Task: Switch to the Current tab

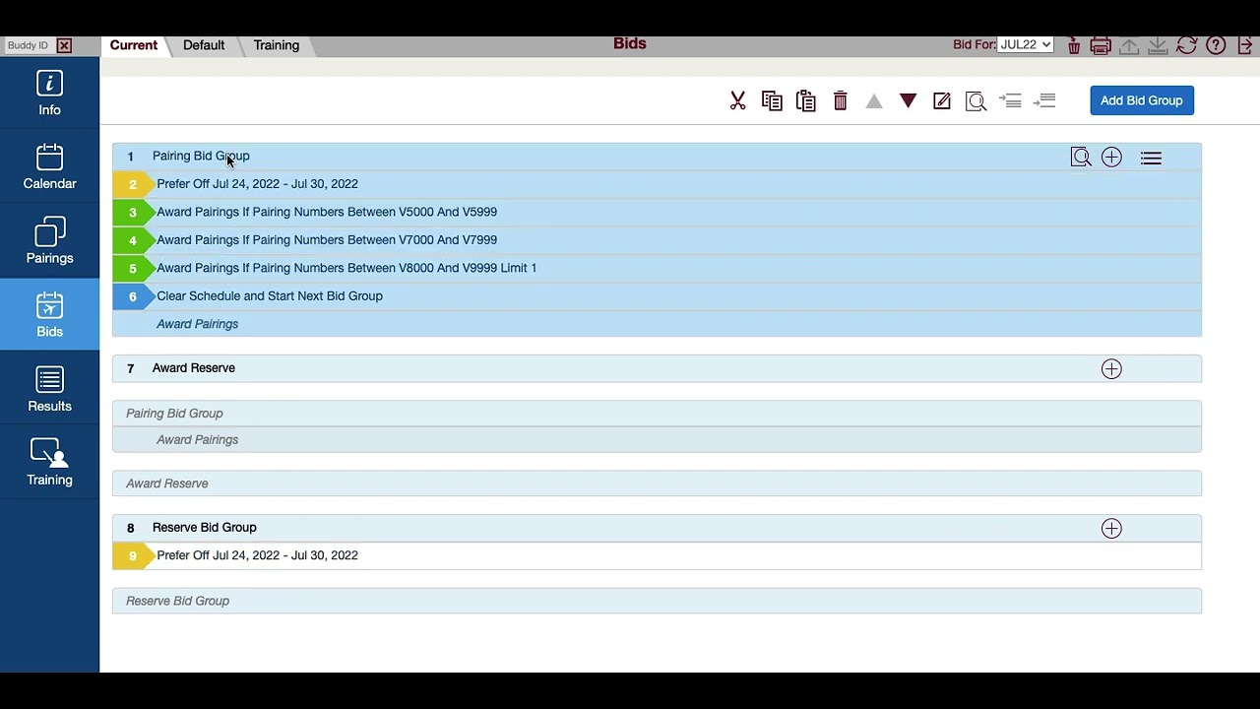Action: click(x=133, y=45)
